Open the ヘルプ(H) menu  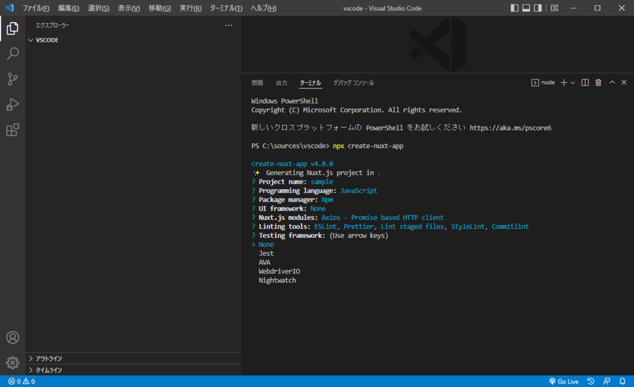tap(263, 8)
